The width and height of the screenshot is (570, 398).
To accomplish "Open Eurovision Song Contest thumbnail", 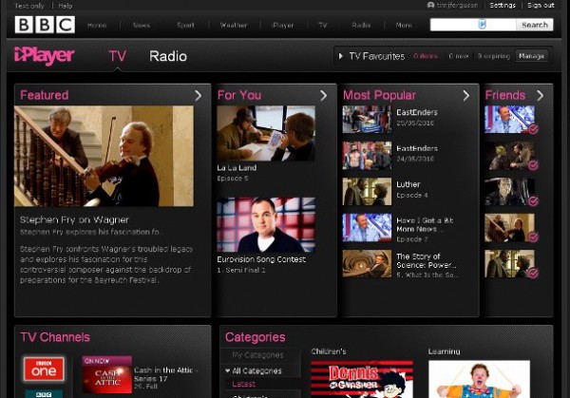I will point(266,224).
